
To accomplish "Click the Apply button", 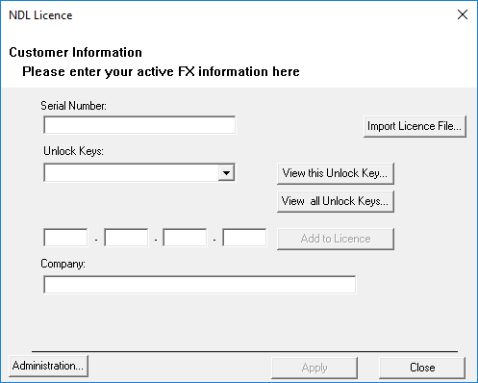I will pos(314,368).
